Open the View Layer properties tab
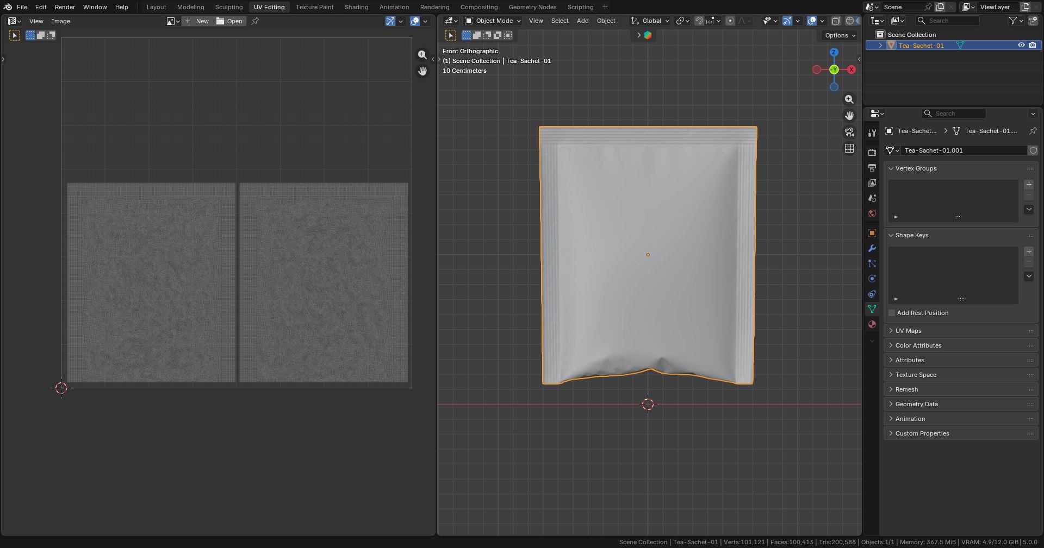Viewport: 1044px width, 548px height. [872, 183]
